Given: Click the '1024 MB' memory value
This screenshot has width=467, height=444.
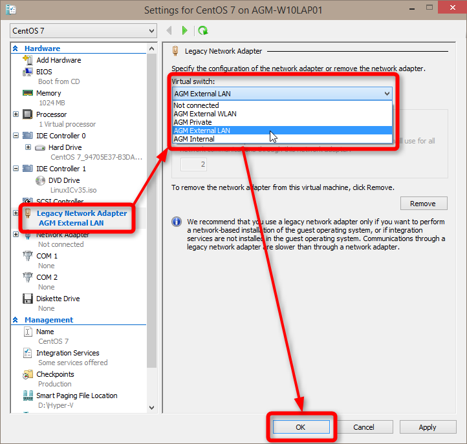Looking at the screenshot, I should 52,103.
